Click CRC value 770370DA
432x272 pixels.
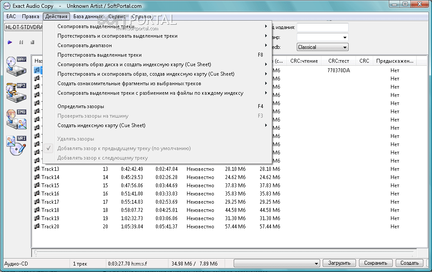339,70
